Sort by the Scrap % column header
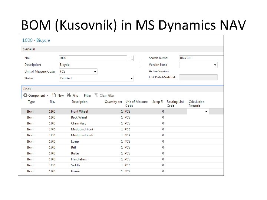The image size is (267, 200). [x=158, y=102]
